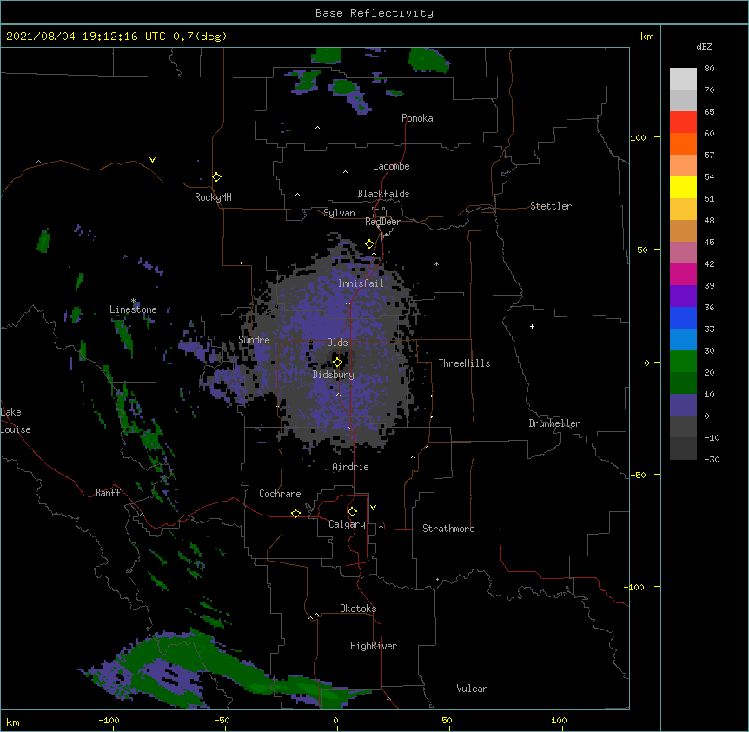Click the green echo cell north of Ponoka

[x=429, y=60]
